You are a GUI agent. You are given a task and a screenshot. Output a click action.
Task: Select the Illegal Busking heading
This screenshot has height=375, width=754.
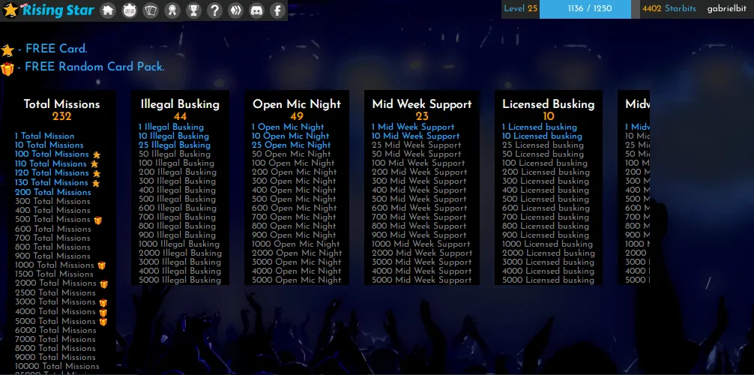click(180, 104)
